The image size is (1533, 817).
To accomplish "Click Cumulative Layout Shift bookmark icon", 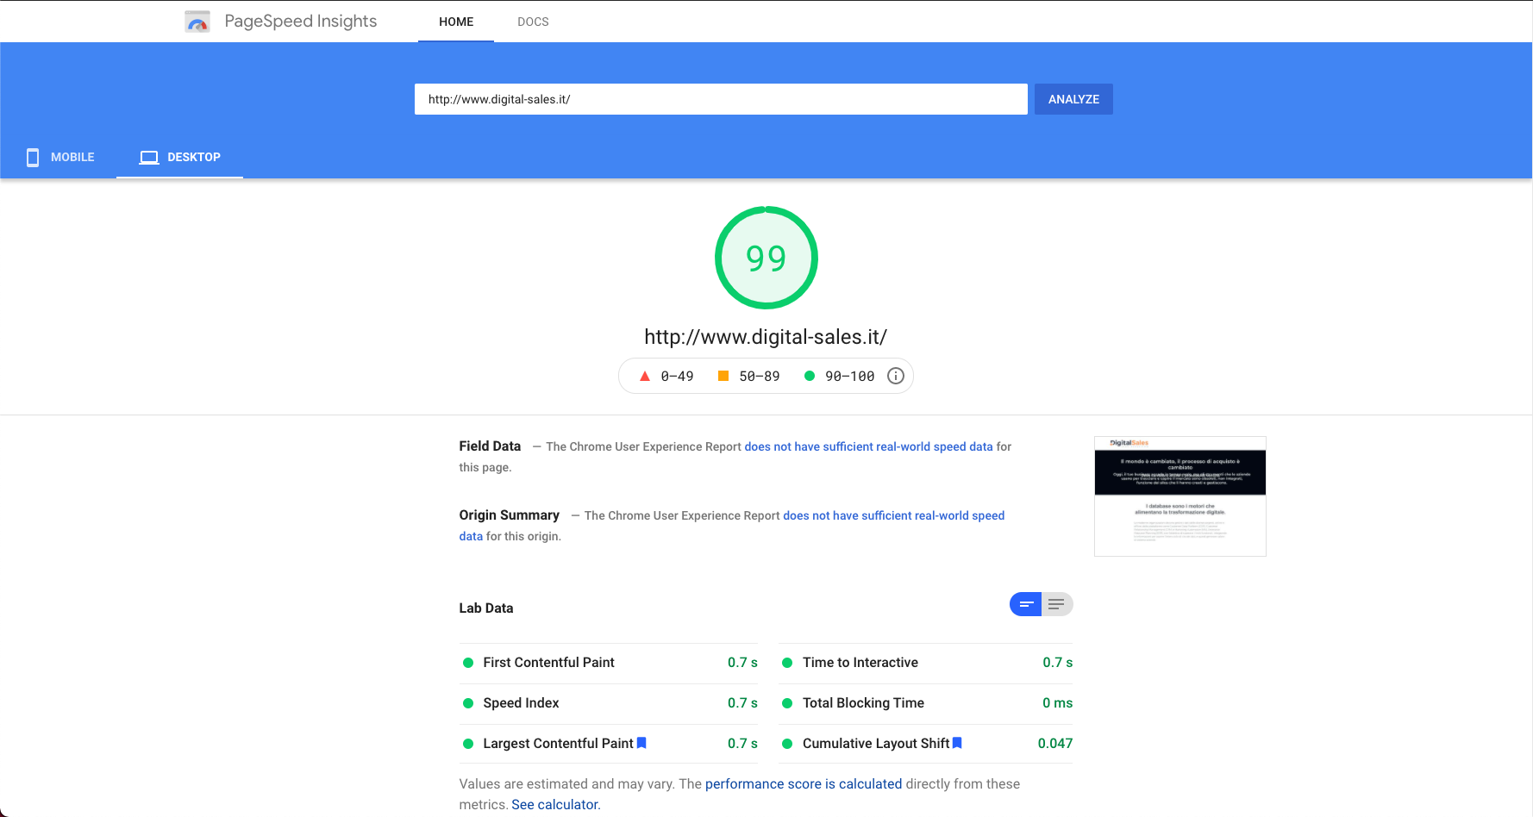I will (x=957, y=743).
